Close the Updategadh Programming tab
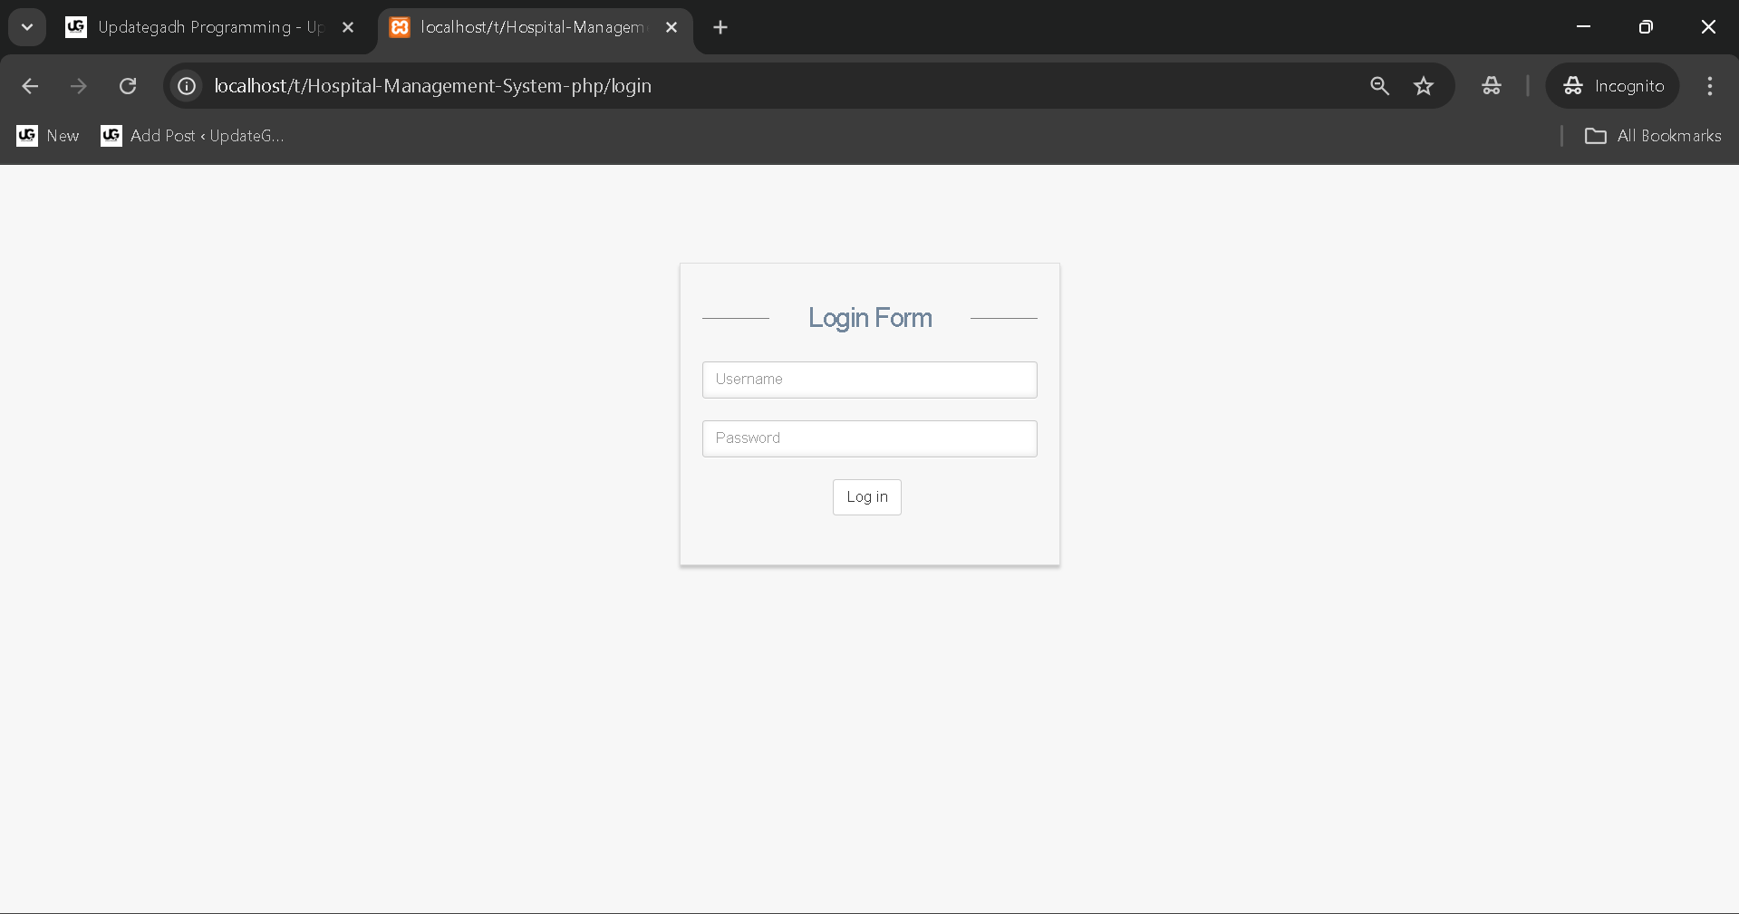Viewport: 1739px width, 914px height. click(x=348, y=27)
